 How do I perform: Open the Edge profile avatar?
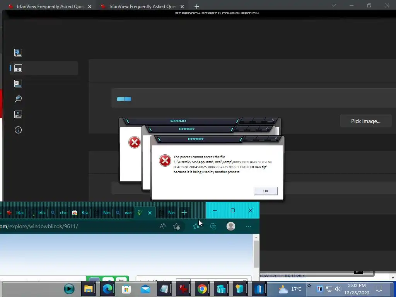[x=231, y=226]
